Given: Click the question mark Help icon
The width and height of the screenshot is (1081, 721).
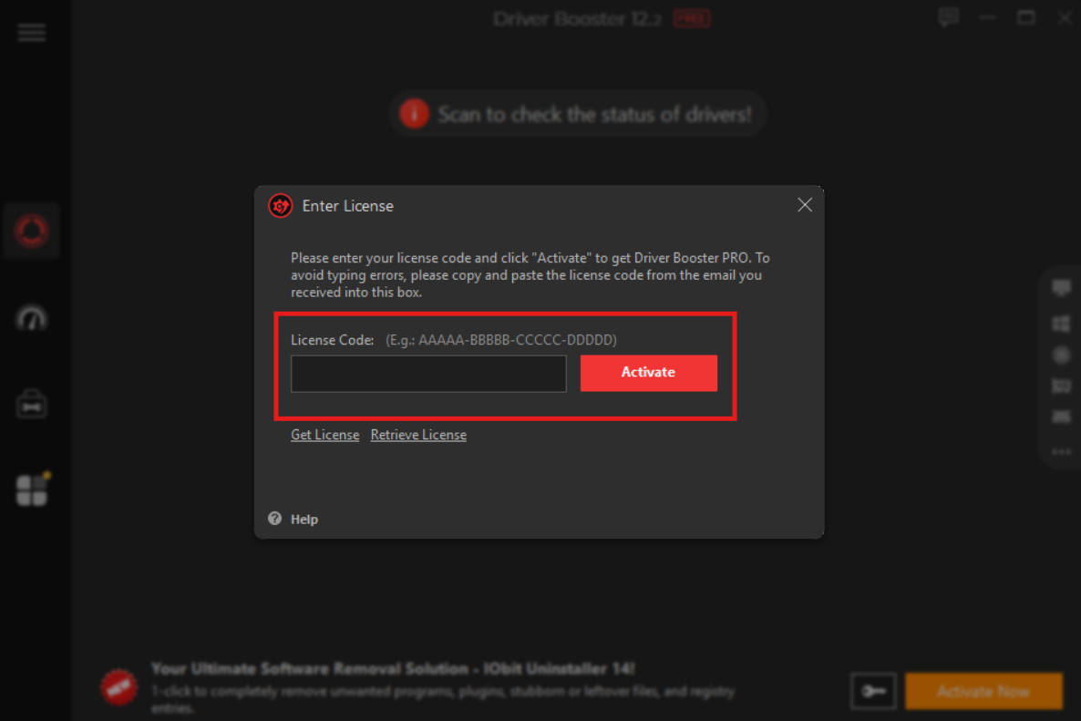Looking at the screenshot, I should tap(275, 519).
